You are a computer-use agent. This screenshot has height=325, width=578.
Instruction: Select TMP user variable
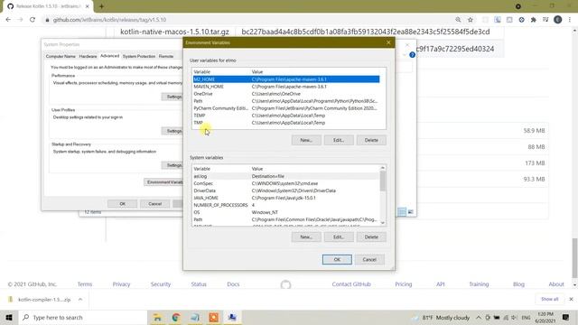pos(286,123)
